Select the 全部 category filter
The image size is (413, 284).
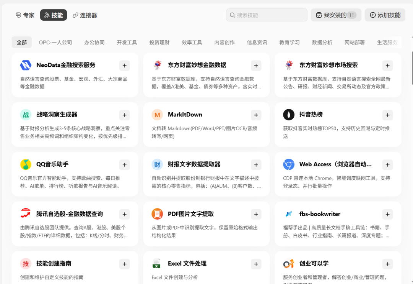[21, 42]
